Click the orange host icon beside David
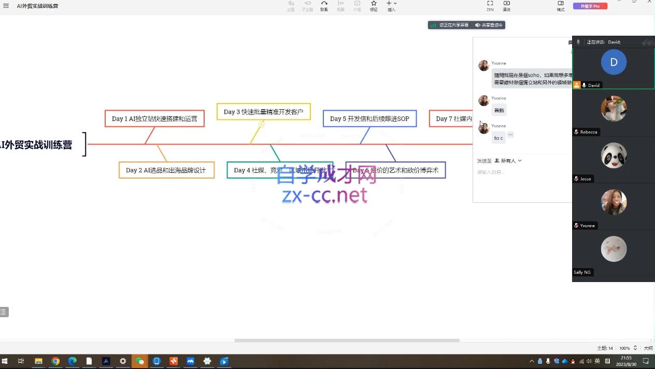 (x=577, y=85)
